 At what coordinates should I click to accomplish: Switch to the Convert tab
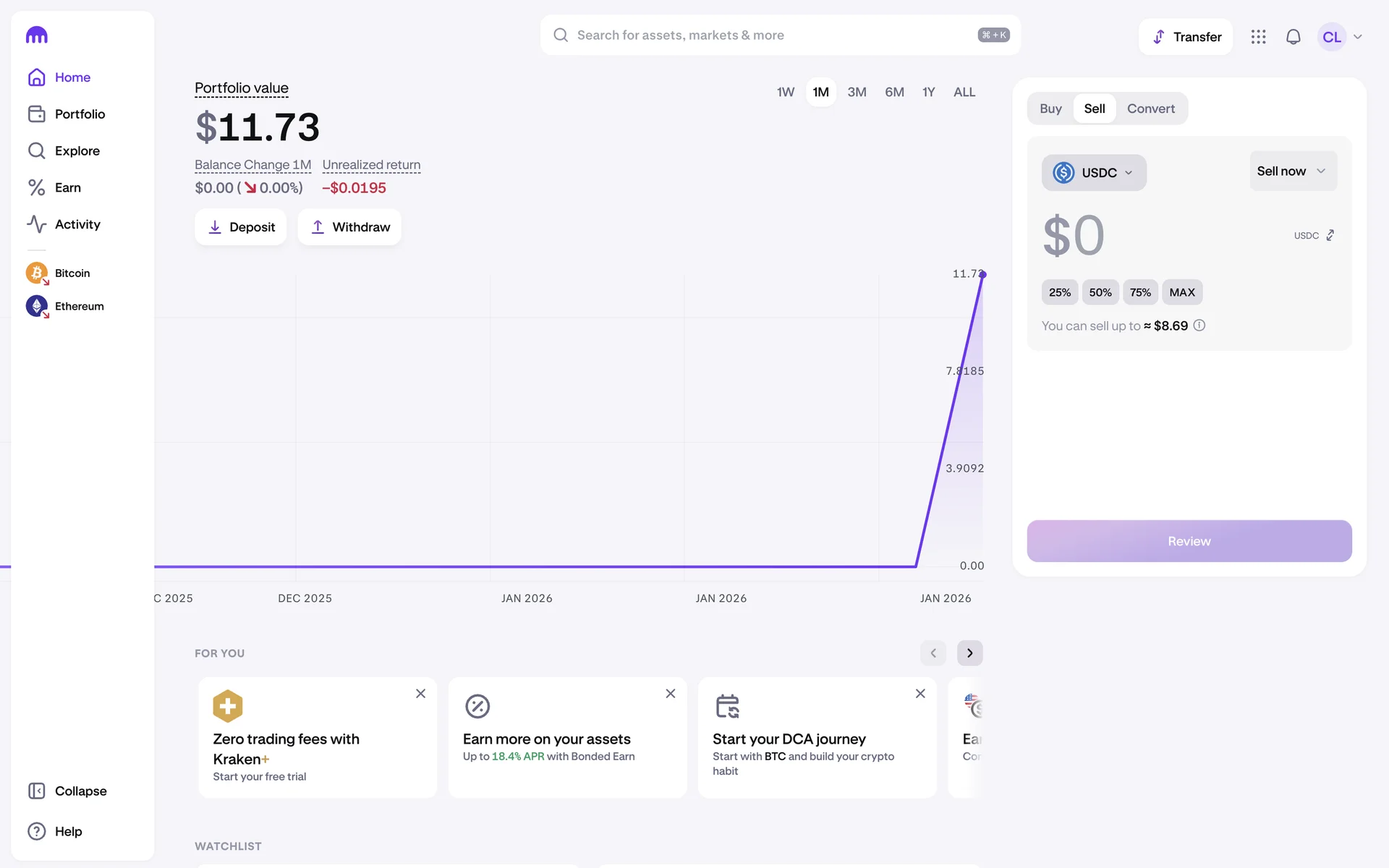coord(1150,109)
